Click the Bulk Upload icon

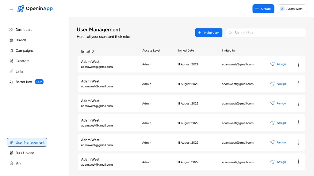pyautogui.click(x=11, y=153)
